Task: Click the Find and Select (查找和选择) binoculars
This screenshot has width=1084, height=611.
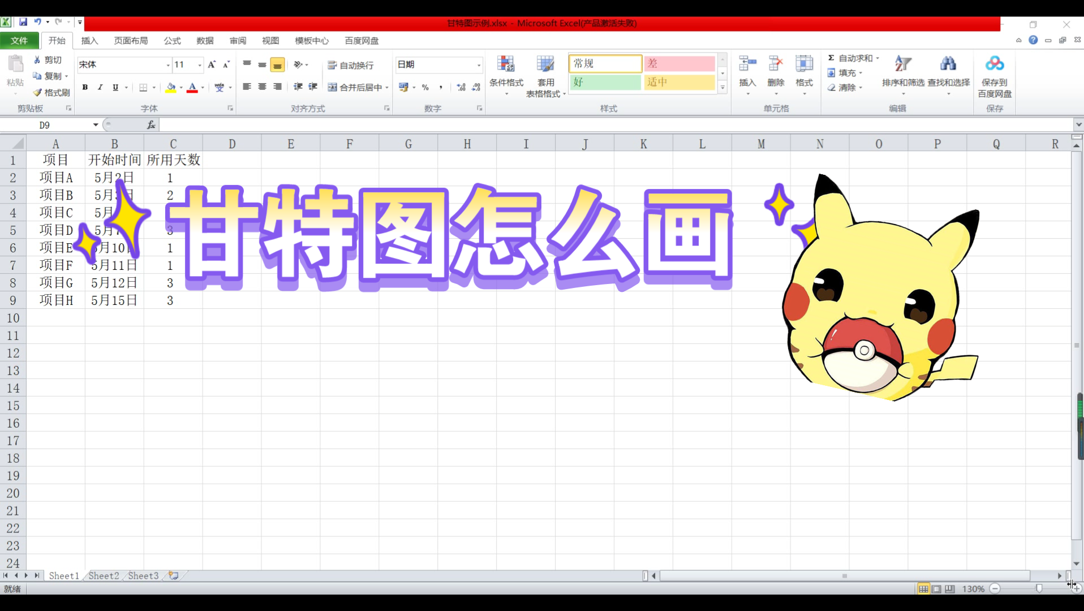Action: click(948, 64)
